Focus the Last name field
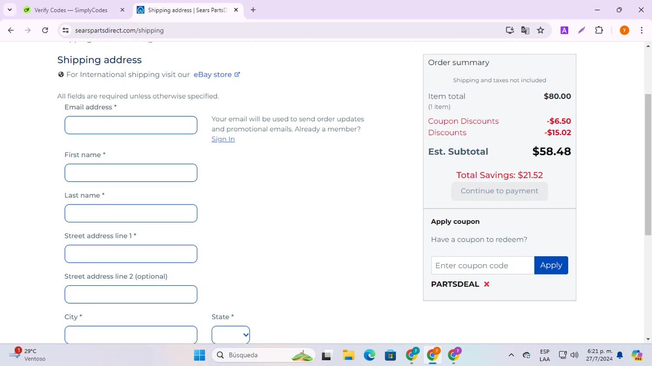652x366 pixels. [x=131, y=213]
